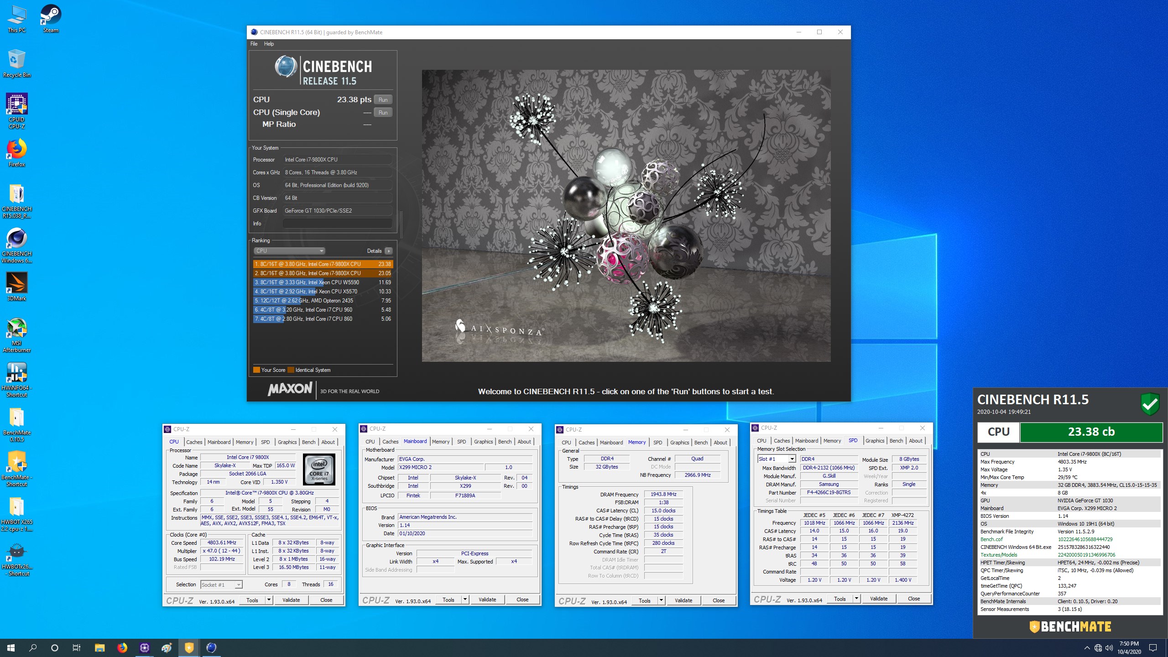1168x657 pixels.
Task: Click Tools button in CPU-Z Memory window
Action: 645,601
